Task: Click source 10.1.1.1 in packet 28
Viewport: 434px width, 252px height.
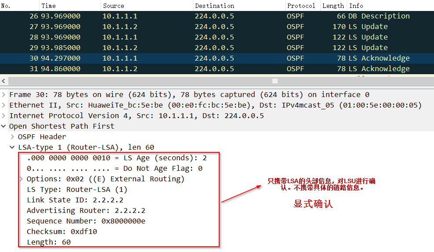Action: click(120, 37)
